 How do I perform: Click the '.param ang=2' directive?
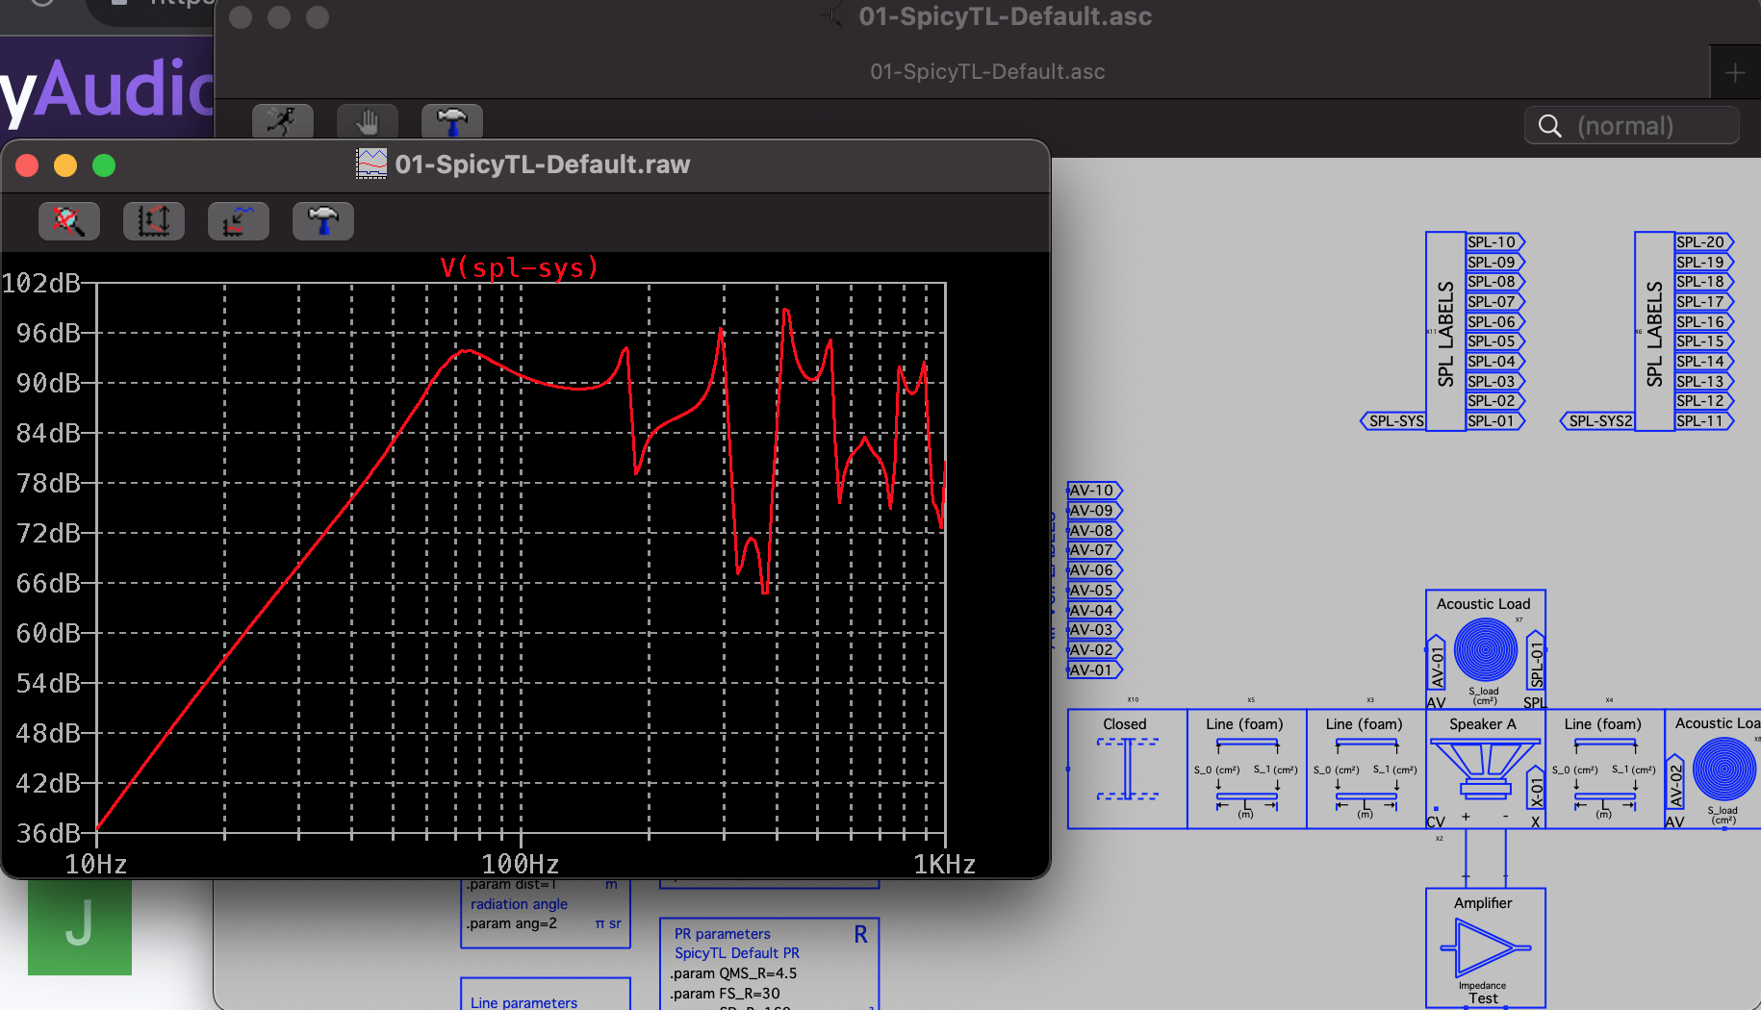[512, 923]
